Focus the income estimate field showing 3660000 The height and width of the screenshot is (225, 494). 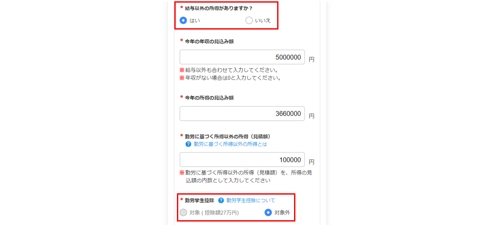pyautogui.click(x=242, y=114)
